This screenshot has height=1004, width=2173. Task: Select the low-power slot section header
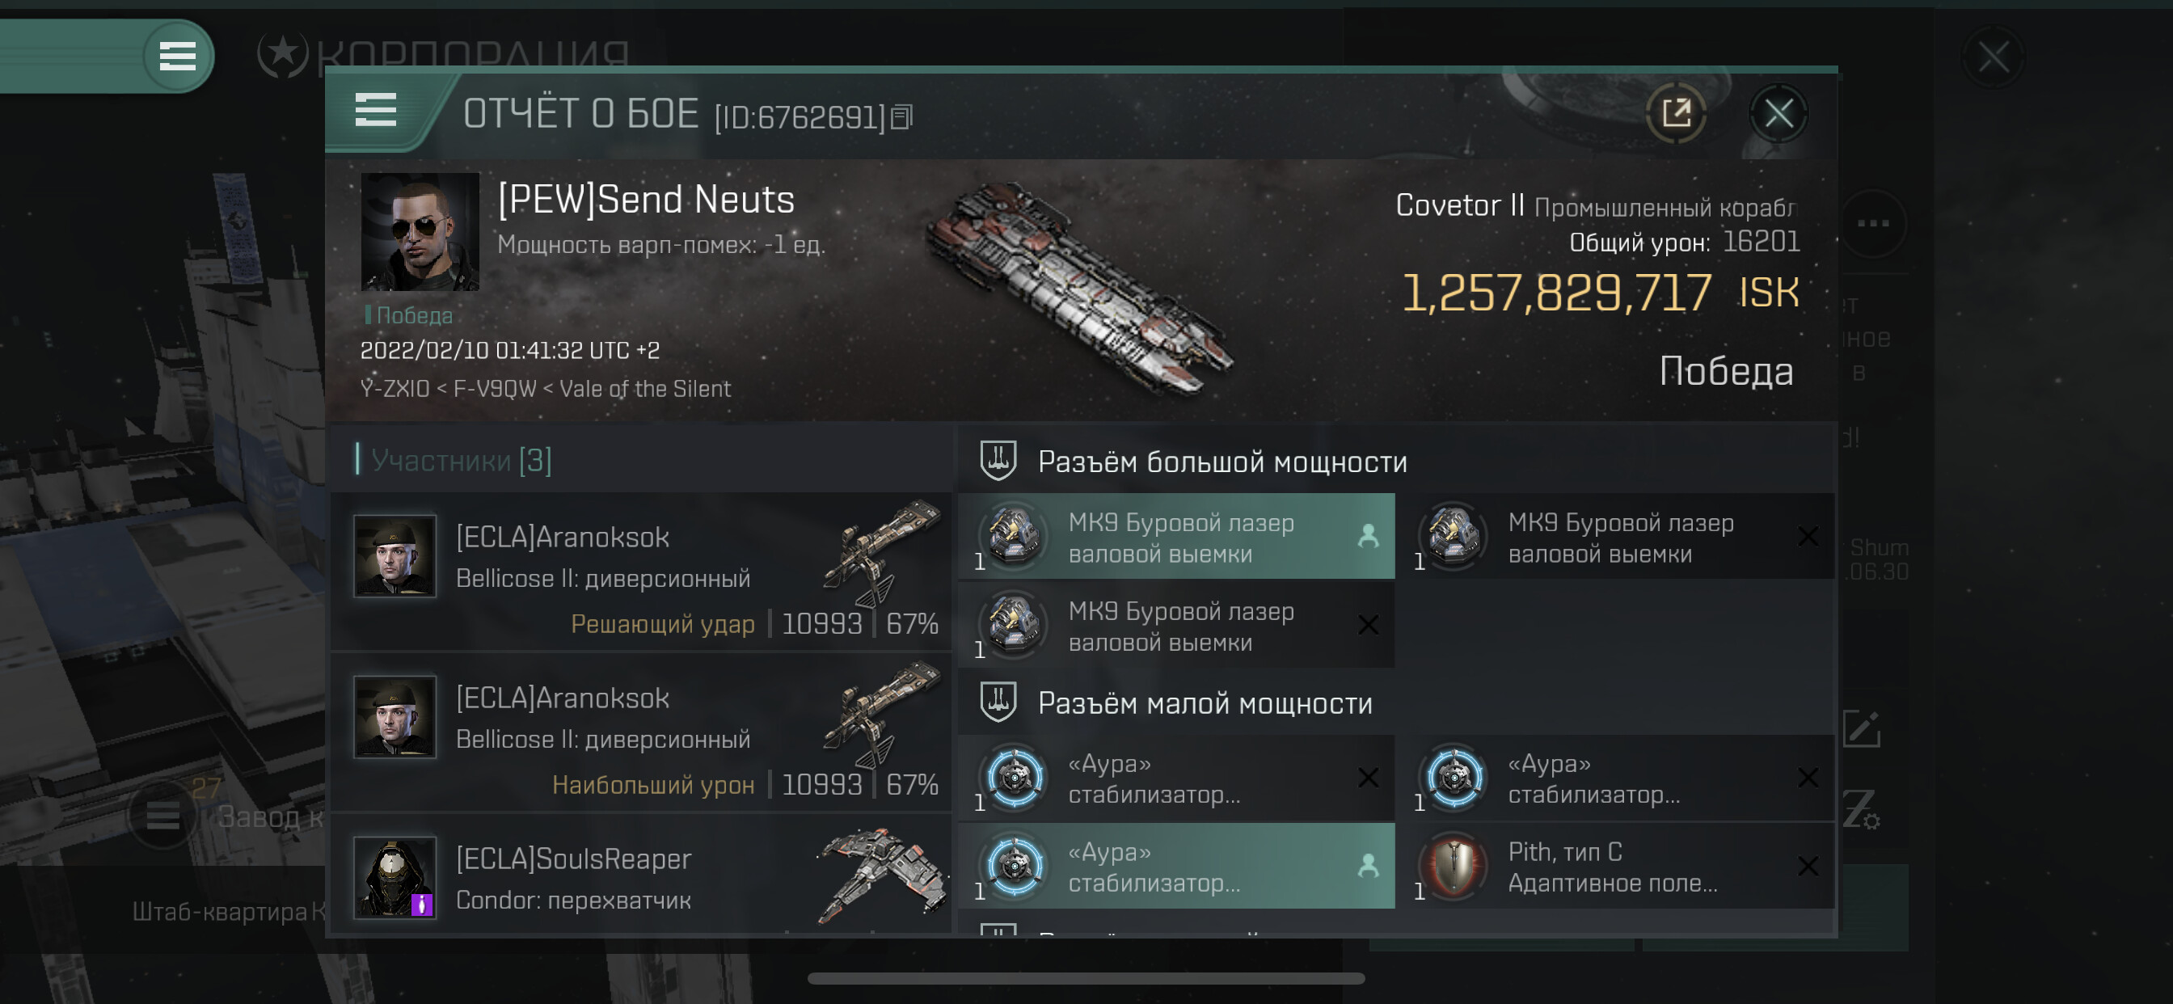click(1204, 702)
